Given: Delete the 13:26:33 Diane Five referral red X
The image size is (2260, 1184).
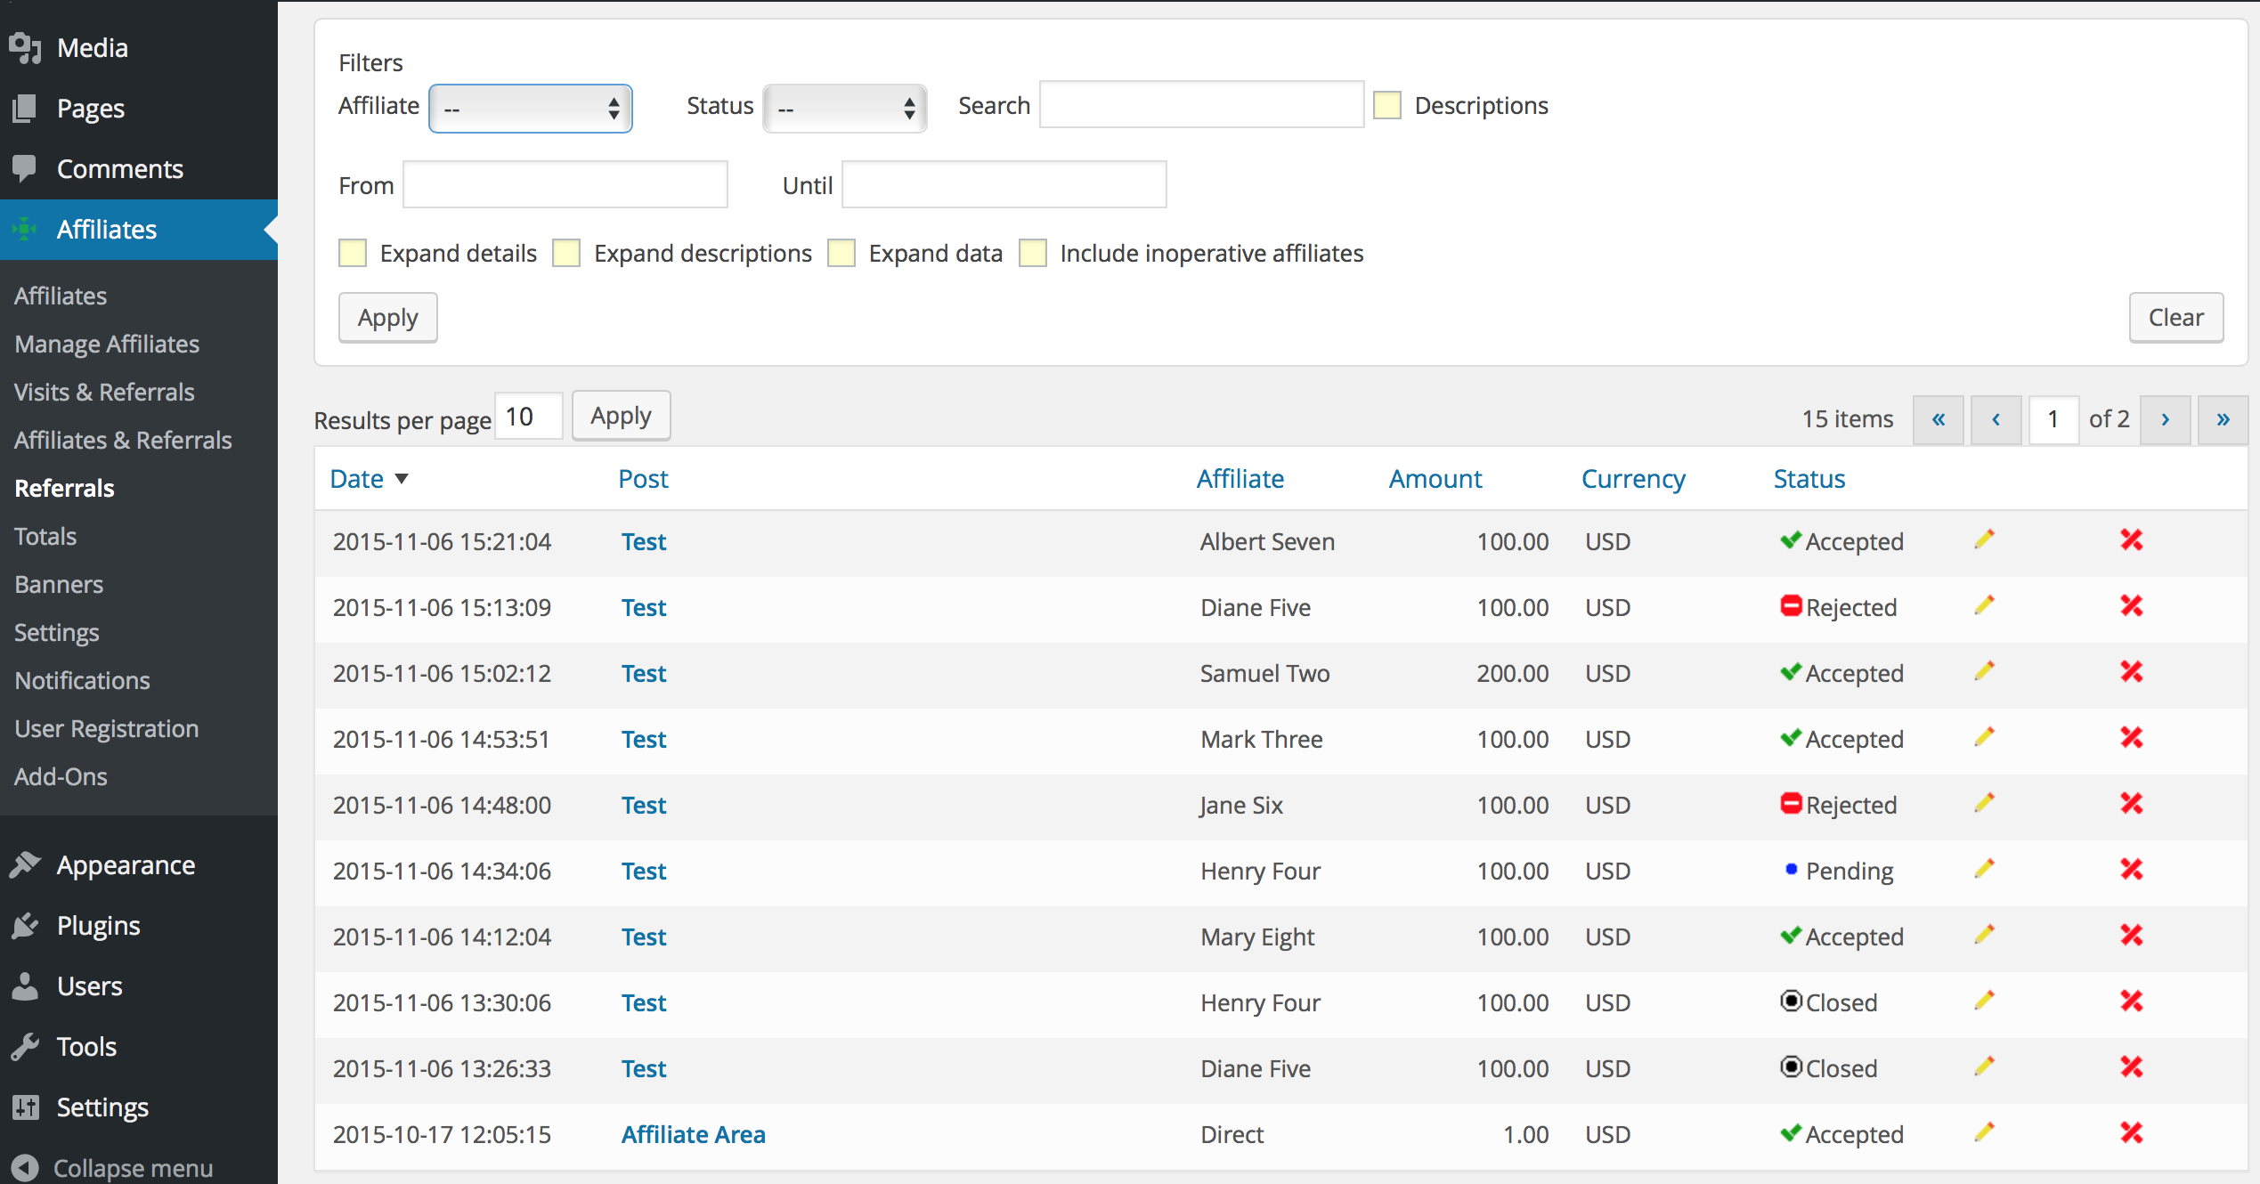Looking at the screenshot, I should click(x=2132, y=1066).
